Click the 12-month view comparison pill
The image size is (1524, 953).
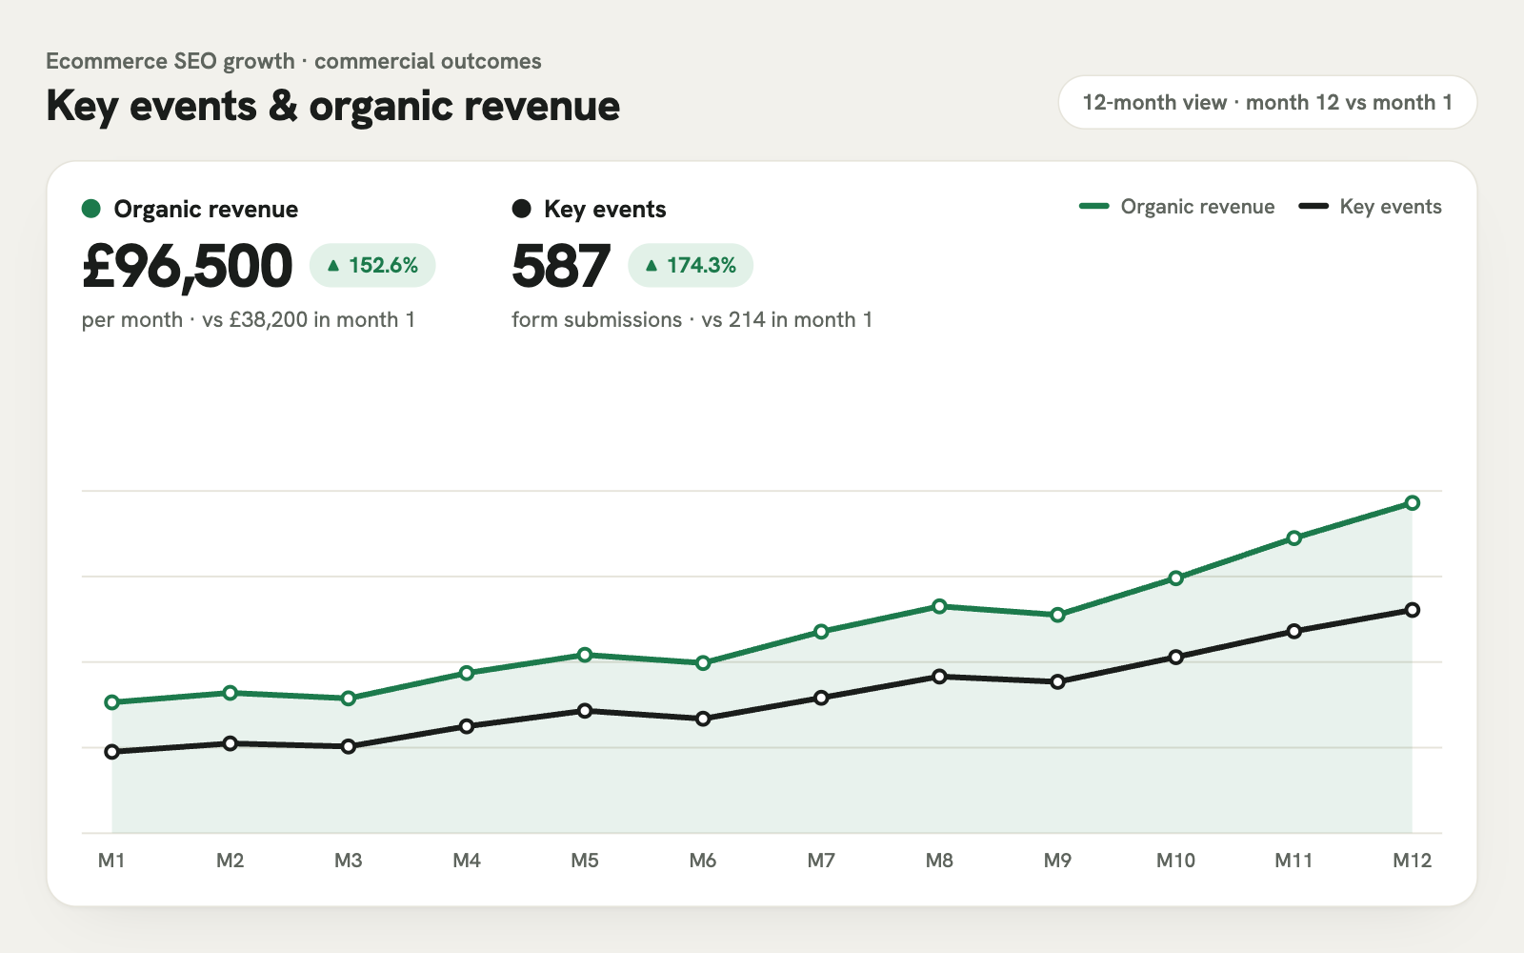pyautogui.click(x=1267, y=102)
